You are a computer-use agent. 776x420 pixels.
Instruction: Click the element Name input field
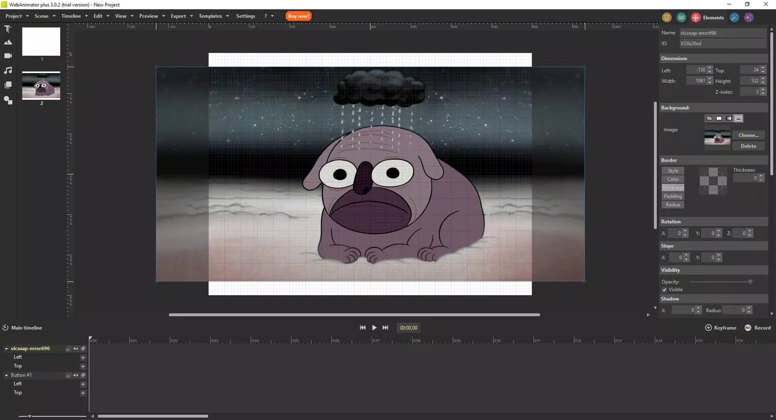722,33
